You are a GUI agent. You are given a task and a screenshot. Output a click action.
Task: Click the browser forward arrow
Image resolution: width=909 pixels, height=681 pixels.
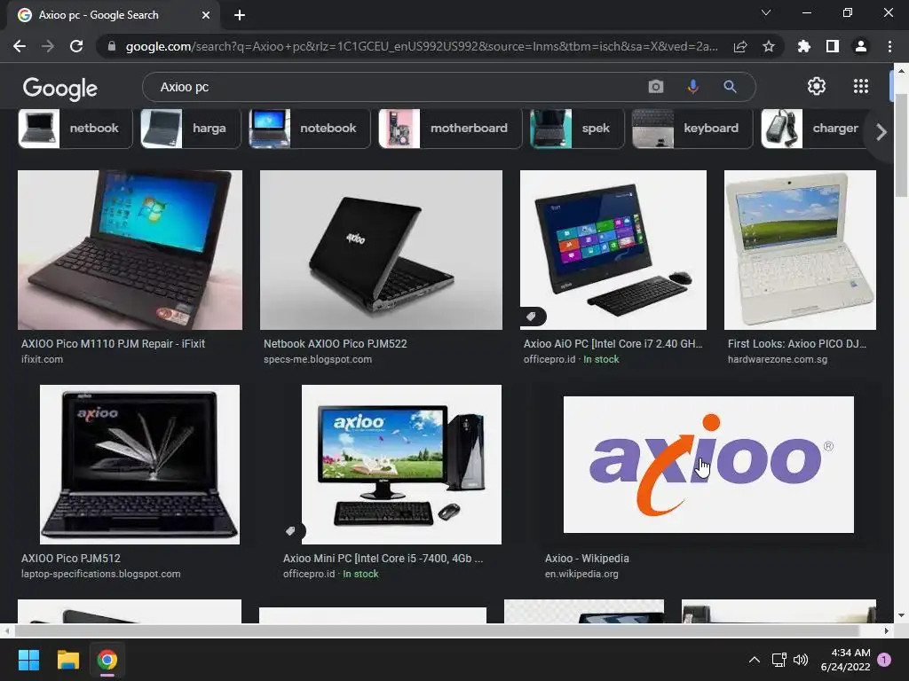[48, 46]
